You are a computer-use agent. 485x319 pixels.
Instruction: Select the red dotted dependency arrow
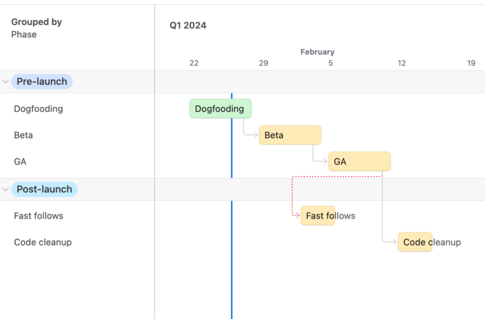[337, 177]
